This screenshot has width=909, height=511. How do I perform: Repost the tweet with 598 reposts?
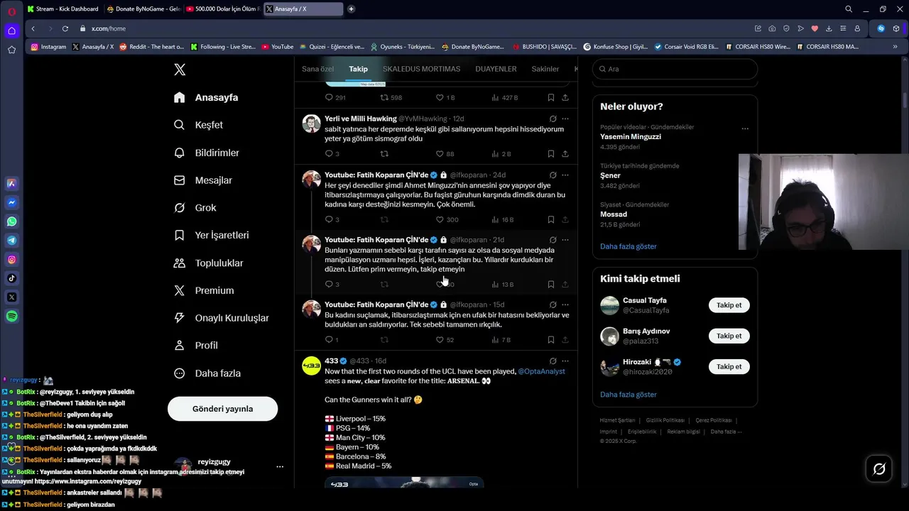pos(384,97)
